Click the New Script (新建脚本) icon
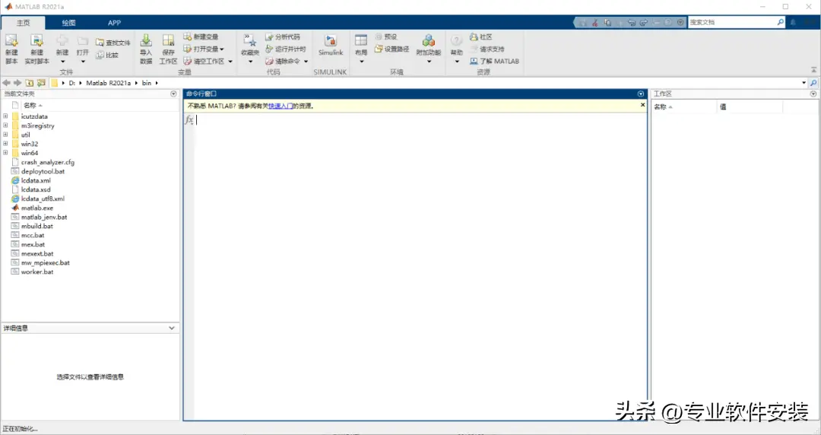 pos(11,40)
